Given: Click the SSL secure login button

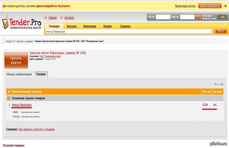Looking at the screenshot, I should click(x=222, y=17).
